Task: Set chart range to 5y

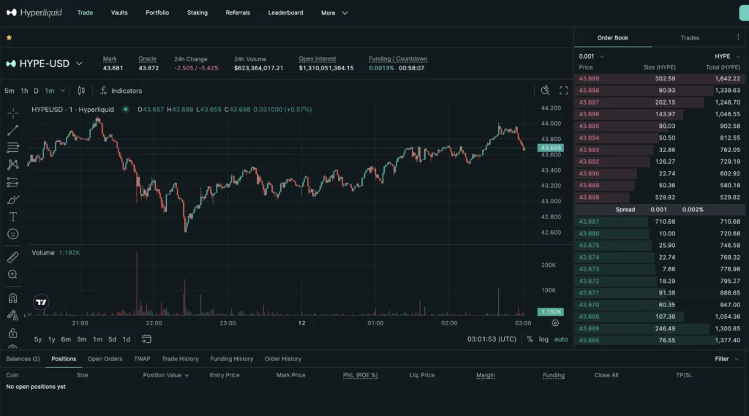Action: pos(38,339)
